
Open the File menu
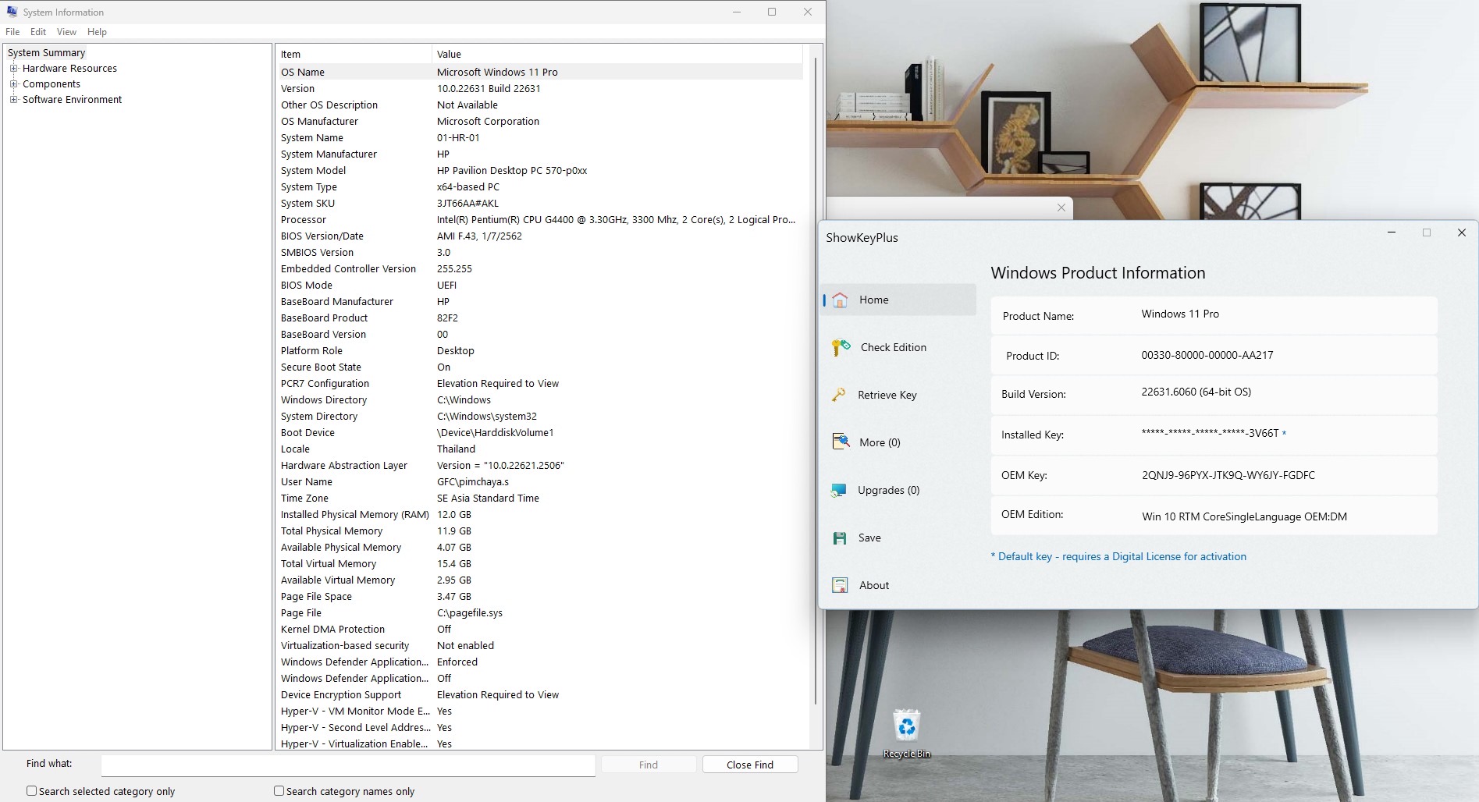(12, 32)
